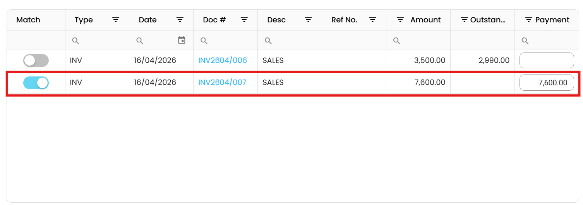Screen dimensions: 583x205
Task: Click the Payment column filter icon
Action: (529, 20)
